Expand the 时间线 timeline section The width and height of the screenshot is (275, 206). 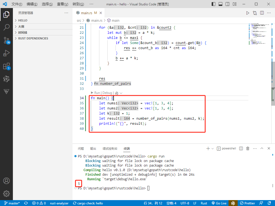(x=43, y=32)
